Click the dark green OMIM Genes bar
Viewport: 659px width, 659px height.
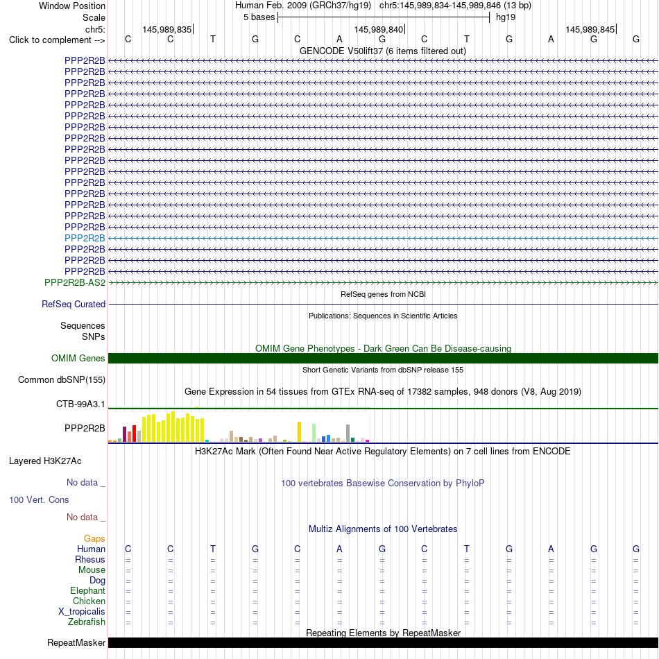[383, 358]
